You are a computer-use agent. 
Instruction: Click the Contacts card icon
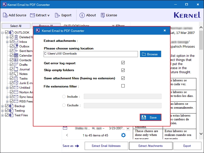click(16, 60)
